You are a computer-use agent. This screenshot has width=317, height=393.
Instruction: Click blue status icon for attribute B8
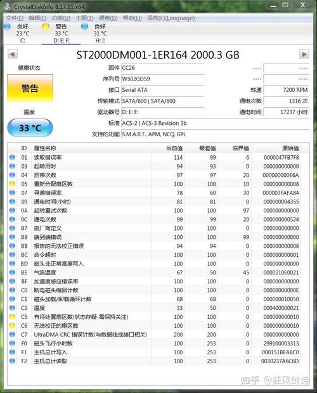point(12,237)
